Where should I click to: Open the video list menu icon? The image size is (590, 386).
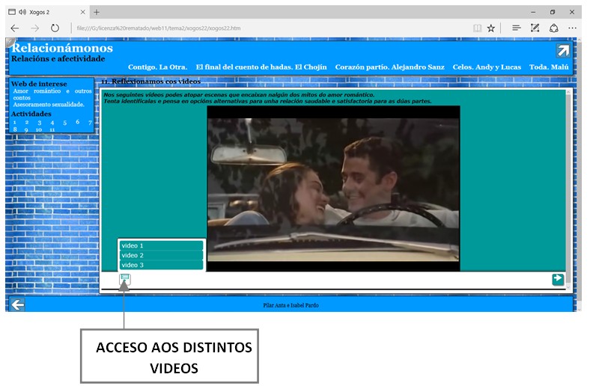[x=125, y=279]
